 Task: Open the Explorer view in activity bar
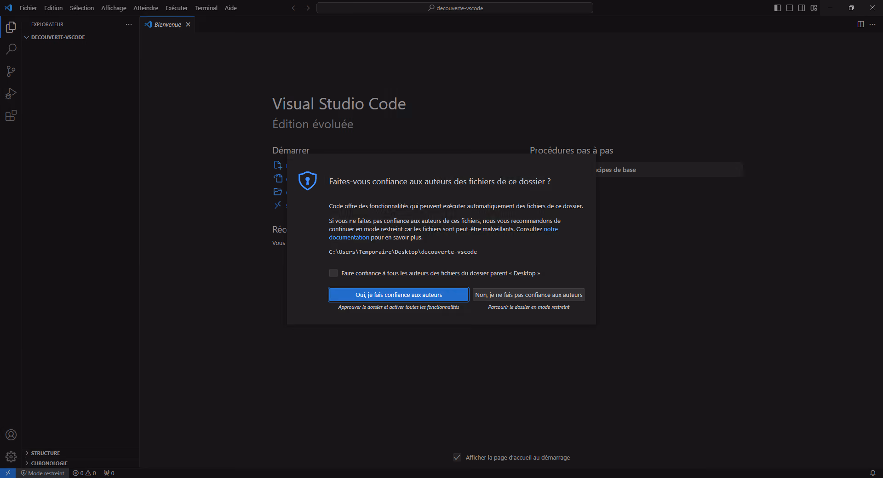coord(11,27)
